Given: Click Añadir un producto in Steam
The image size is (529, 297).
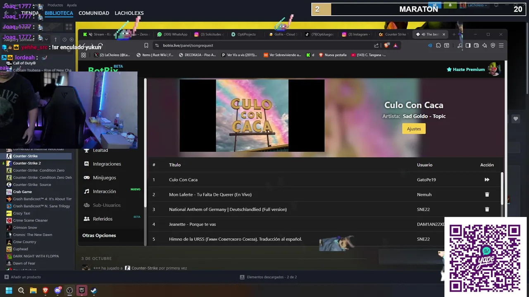Looking at the screenshot, I should click(23, 277).
